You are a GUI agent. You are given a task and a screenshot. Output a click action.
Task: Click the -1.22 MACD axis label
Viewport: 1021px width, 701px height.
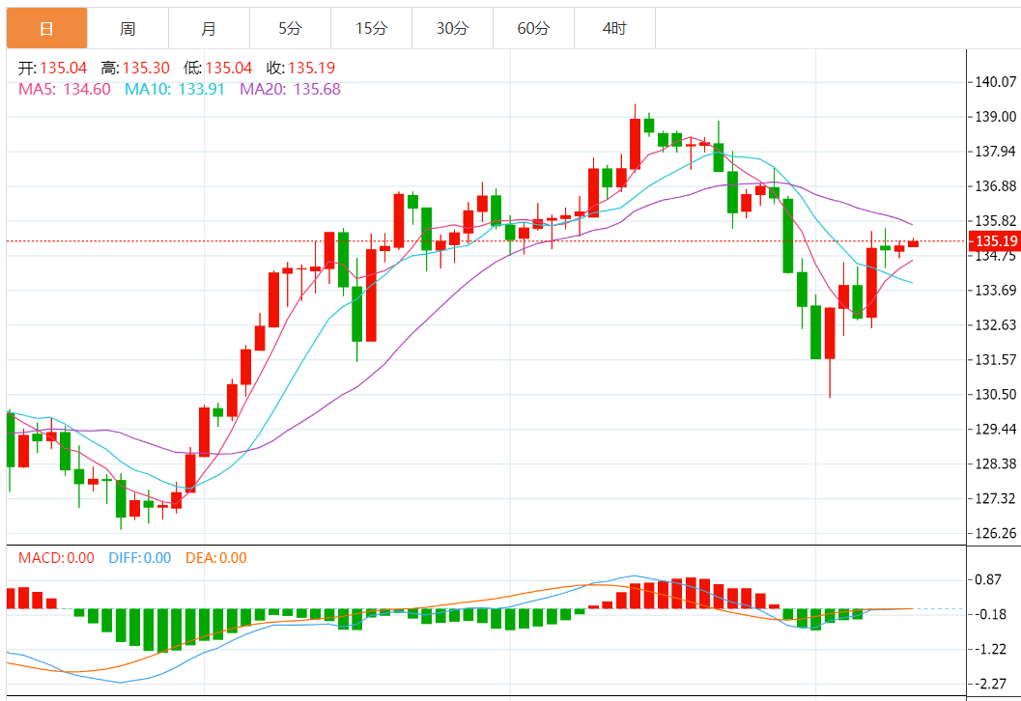click(990, 649)
